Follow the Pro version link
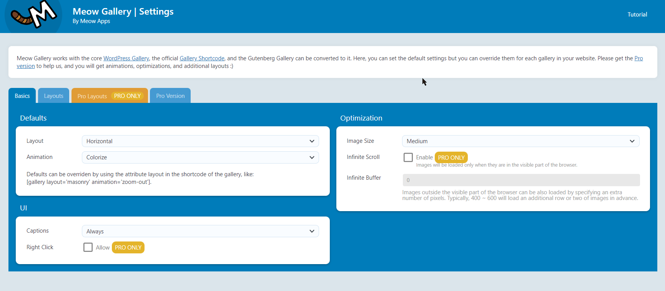665x291 pixels. (638, 58)
